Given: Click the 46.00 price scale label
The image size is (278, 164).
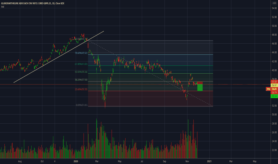Looking at the screenshot, I should click(274, 44).
